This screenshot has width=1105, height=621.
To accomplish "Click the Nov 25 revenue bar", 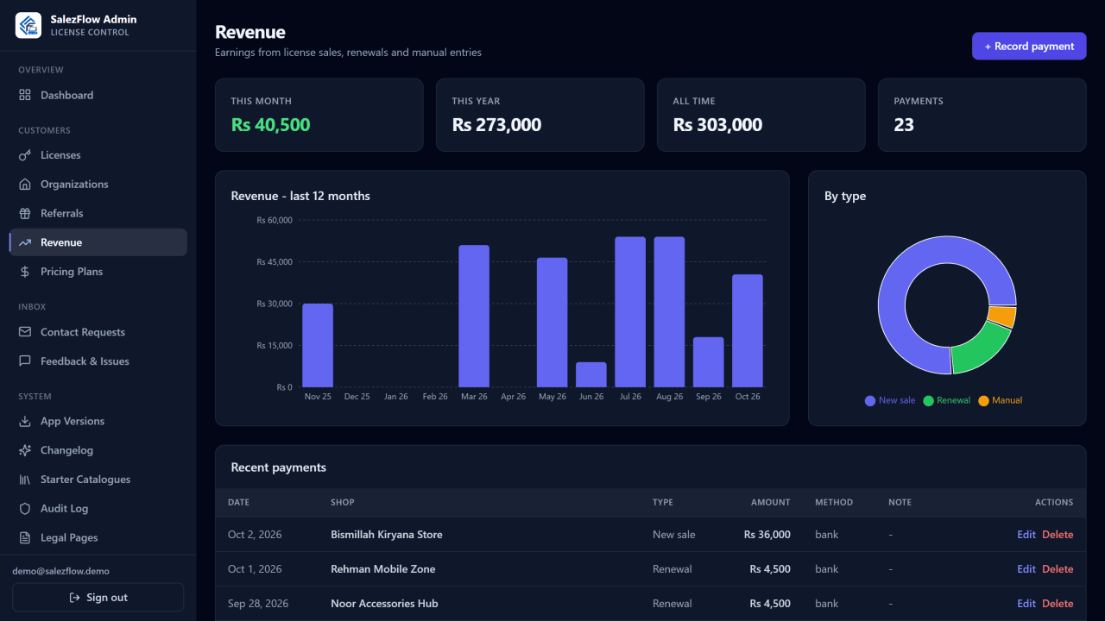I will tap(318, 346).
